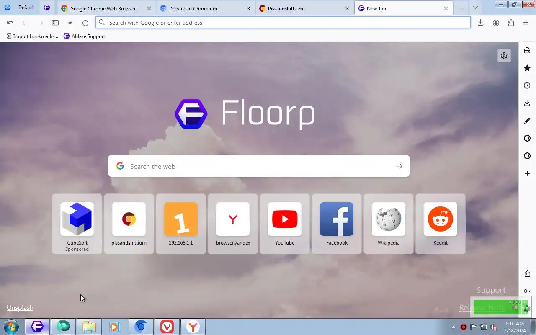The height and width of the screenshot is (335, 536).
Task: Toggle the sidebar panel icon in toolbar
Action: (55, 23)
